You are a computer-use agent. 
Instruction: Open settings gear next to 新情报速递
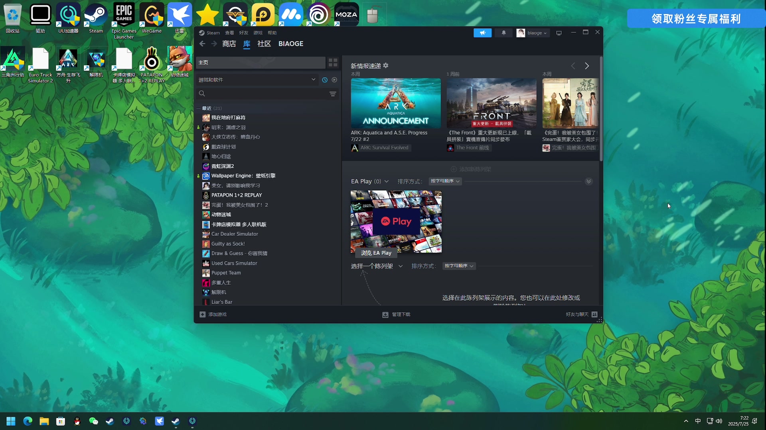(x=386, y=66)
